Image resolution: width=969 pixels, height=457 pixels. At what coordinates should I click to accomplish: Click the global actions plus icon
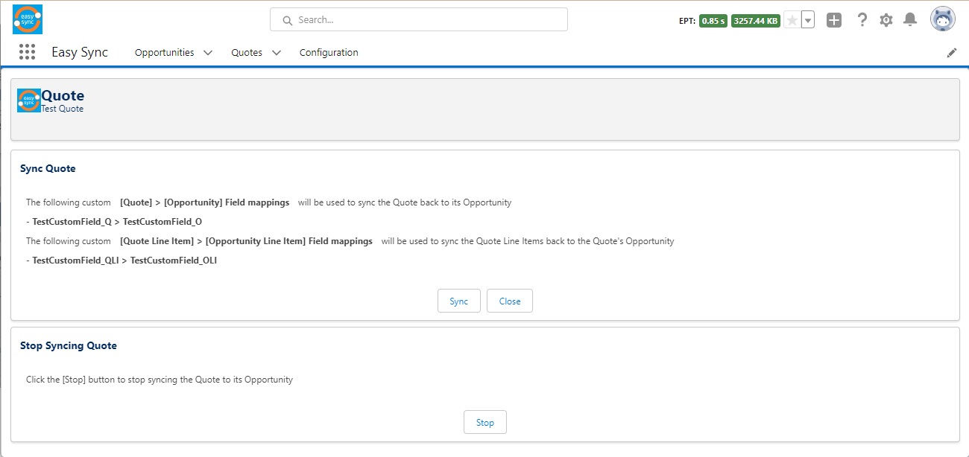(834, 19)
